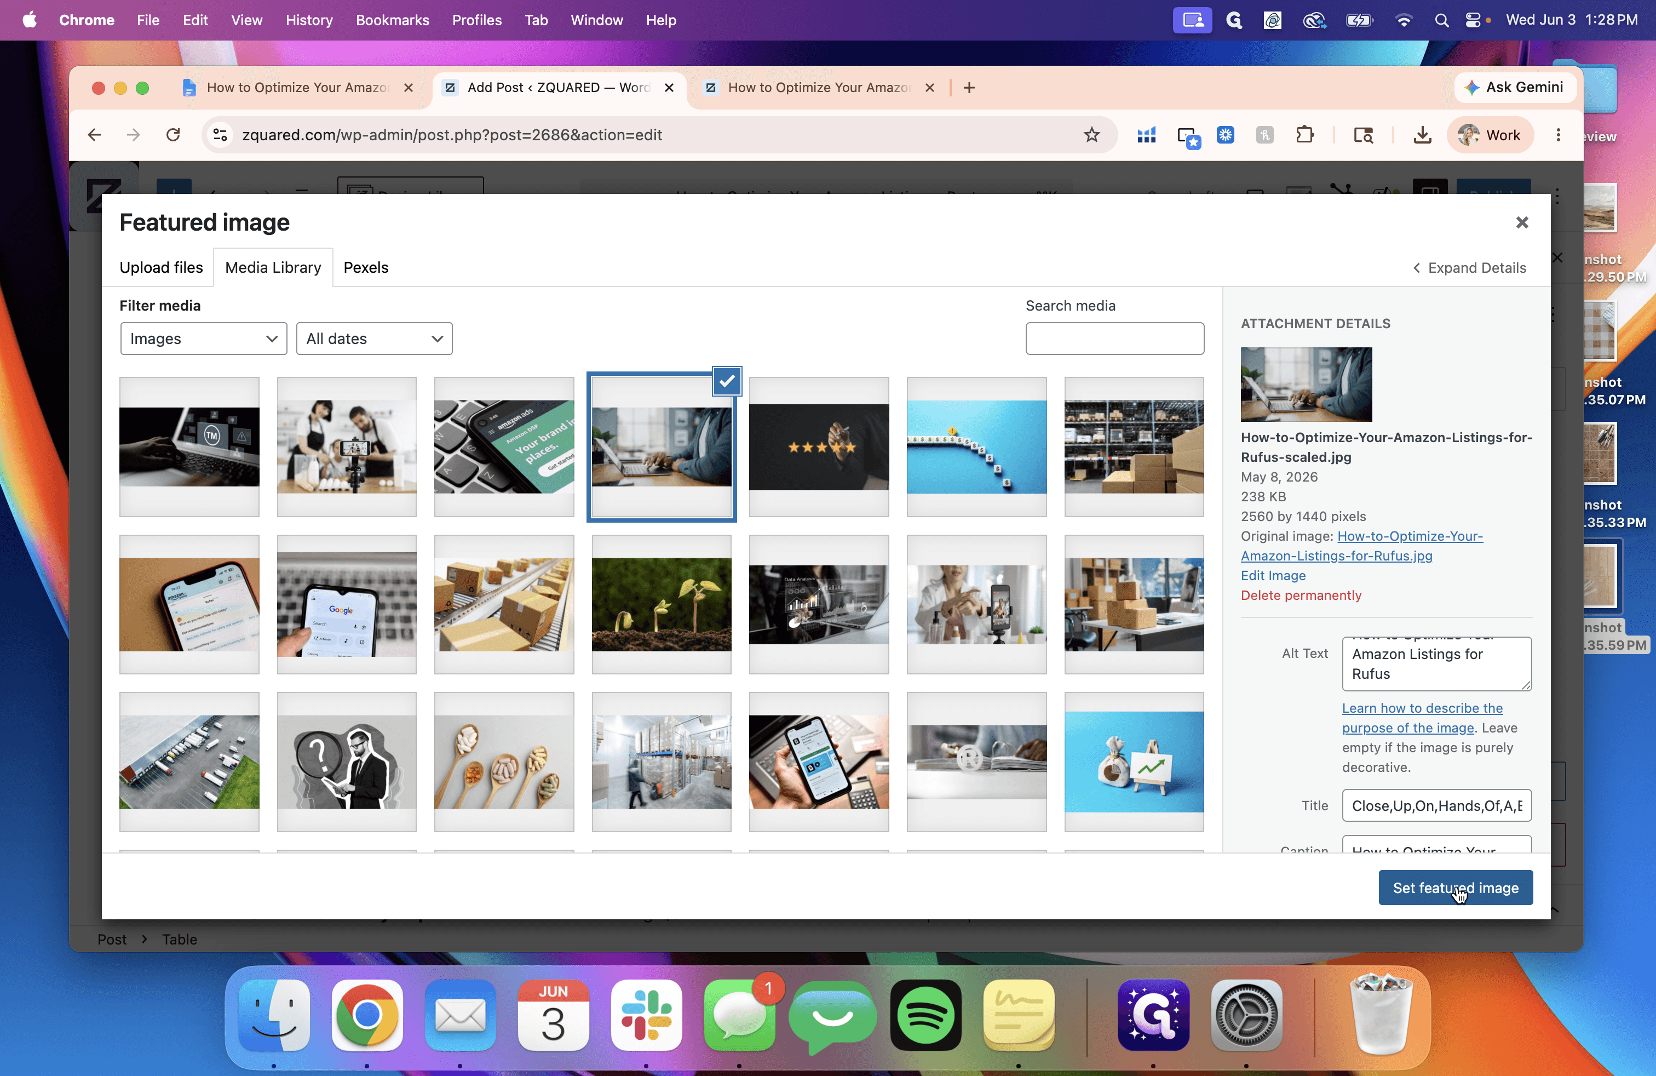1656x1076 pixels.
Task: Open site information icon in address bar
Action: [221, 135]
